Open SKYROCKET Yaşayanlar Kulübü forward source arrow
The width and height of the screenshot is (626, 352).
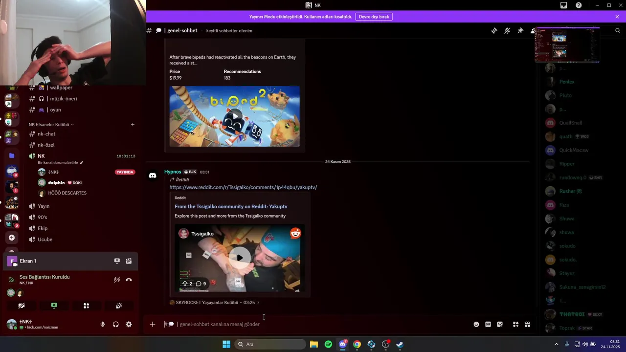258,303
